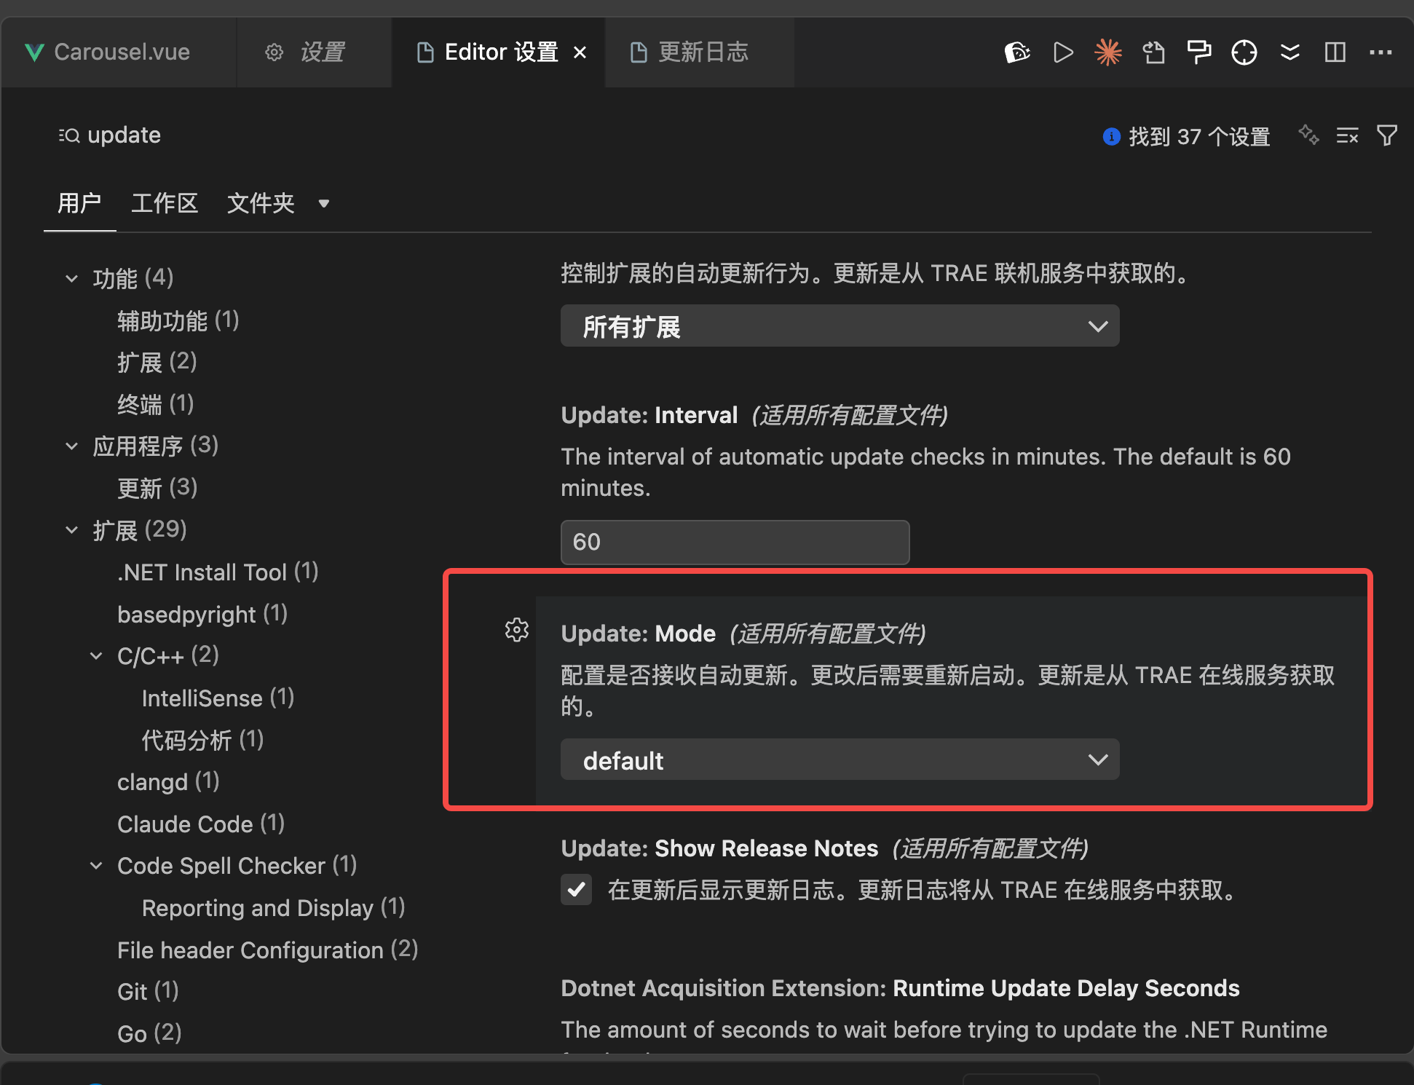Select 辅助功能 (1) in the tree
Viewport: 1414px width, 1085px height.
tap(178, 320)
